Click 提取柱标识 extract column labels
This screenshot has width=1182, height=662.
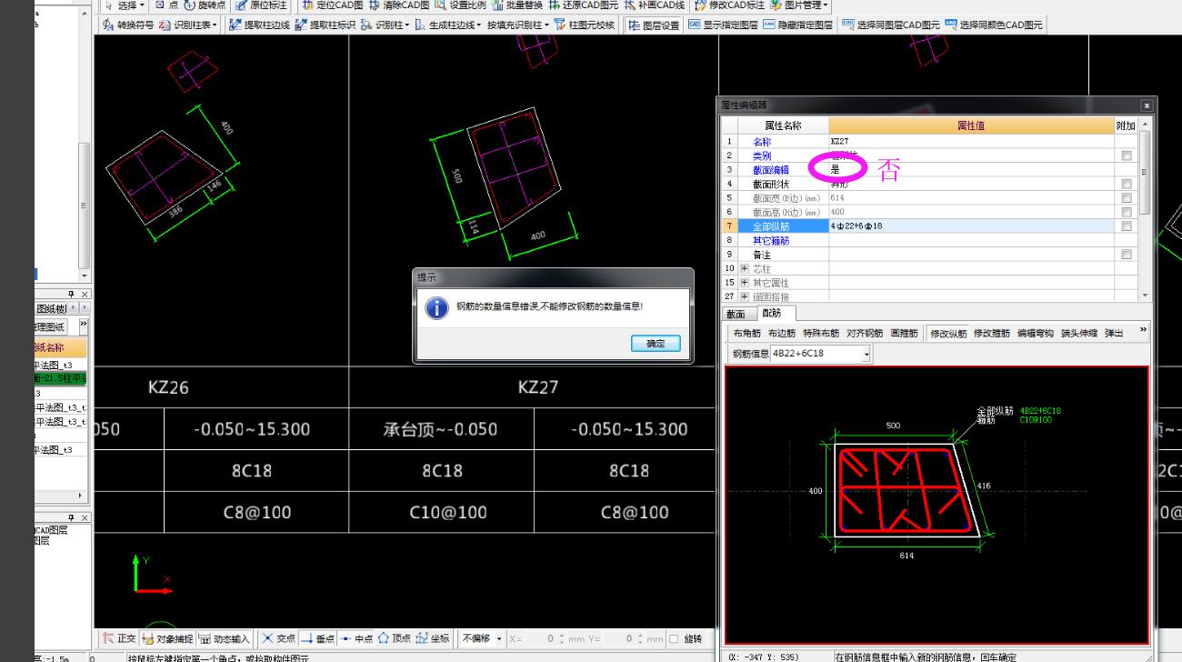326,25
